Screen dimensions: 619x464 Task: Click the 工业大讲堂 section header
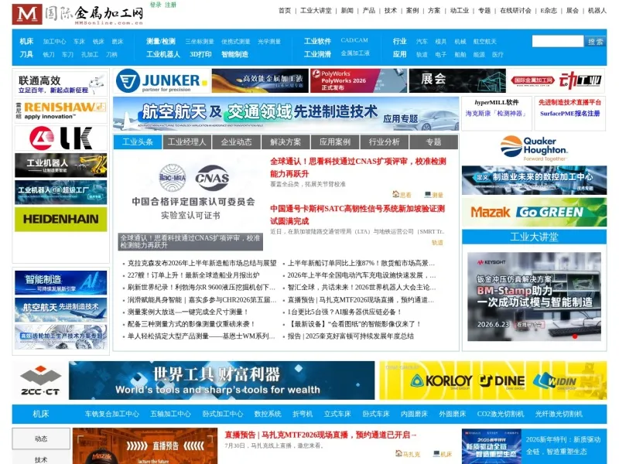(534, 237)
